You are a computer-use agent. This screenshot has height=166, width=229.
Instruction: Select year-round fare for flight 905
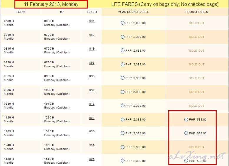[x=122, y=161]
